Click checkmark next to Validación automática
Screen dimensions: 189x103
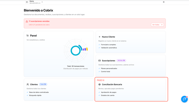click(99, 48)
